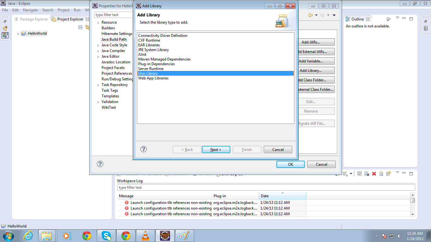431x242 pixels.
Task: Maximize the Error Log view
Action: (411, 173)
